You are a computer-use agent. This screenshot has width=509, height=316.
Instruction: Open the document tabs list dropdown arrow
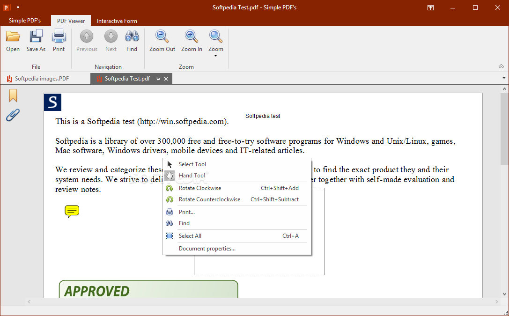point(504,78)
